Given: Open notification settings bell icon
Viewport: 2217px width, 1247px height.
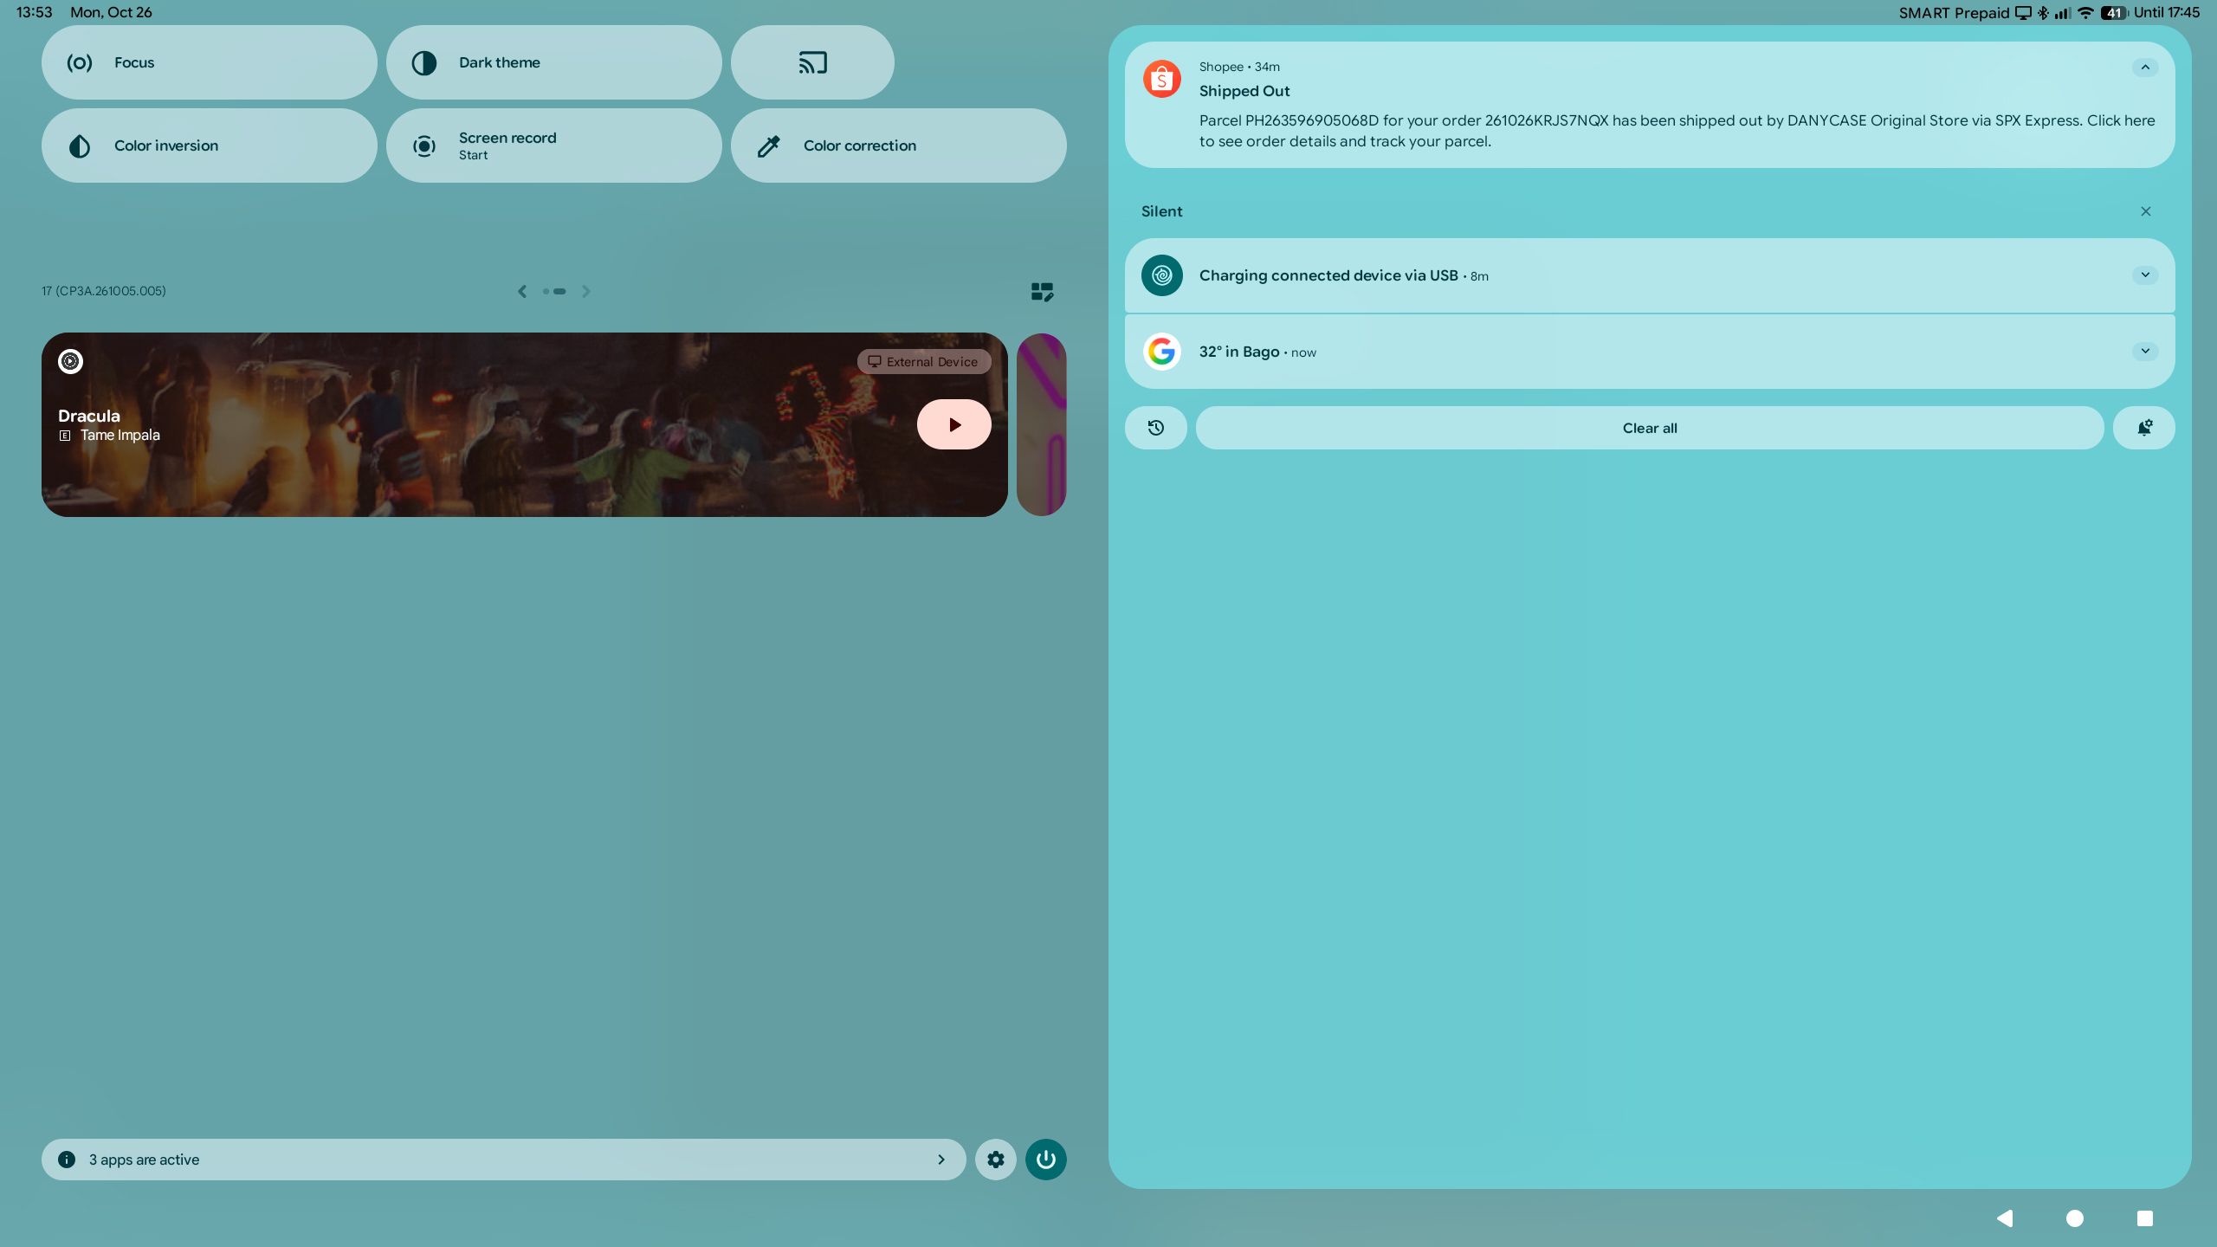Looking at the screenshot, I should pyautogui.click(x=2143, y=428).
